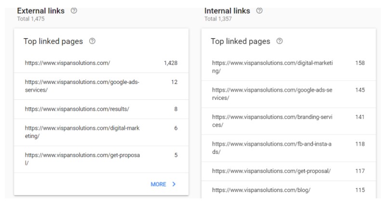Click the 158 internal link count
The width and height of the screenshot is (387, 209).
[x=360, y=63]
